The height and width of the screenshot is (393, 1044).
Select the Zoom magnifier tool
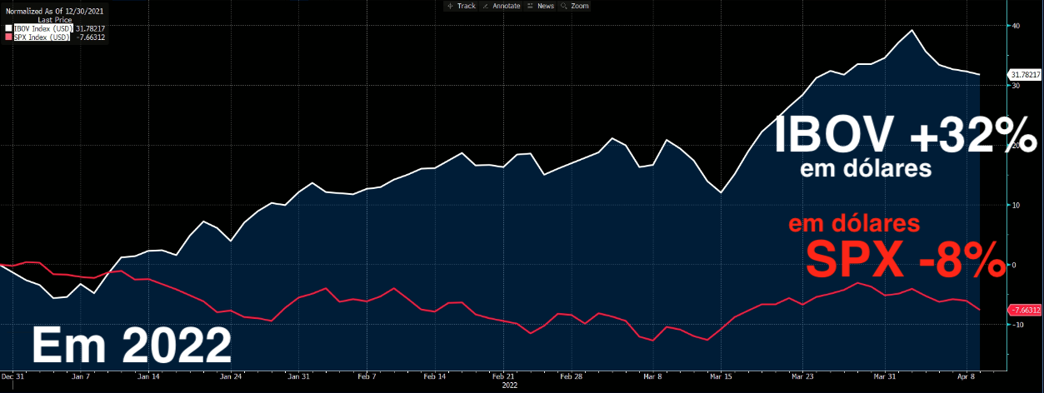[x=575, y=6]
